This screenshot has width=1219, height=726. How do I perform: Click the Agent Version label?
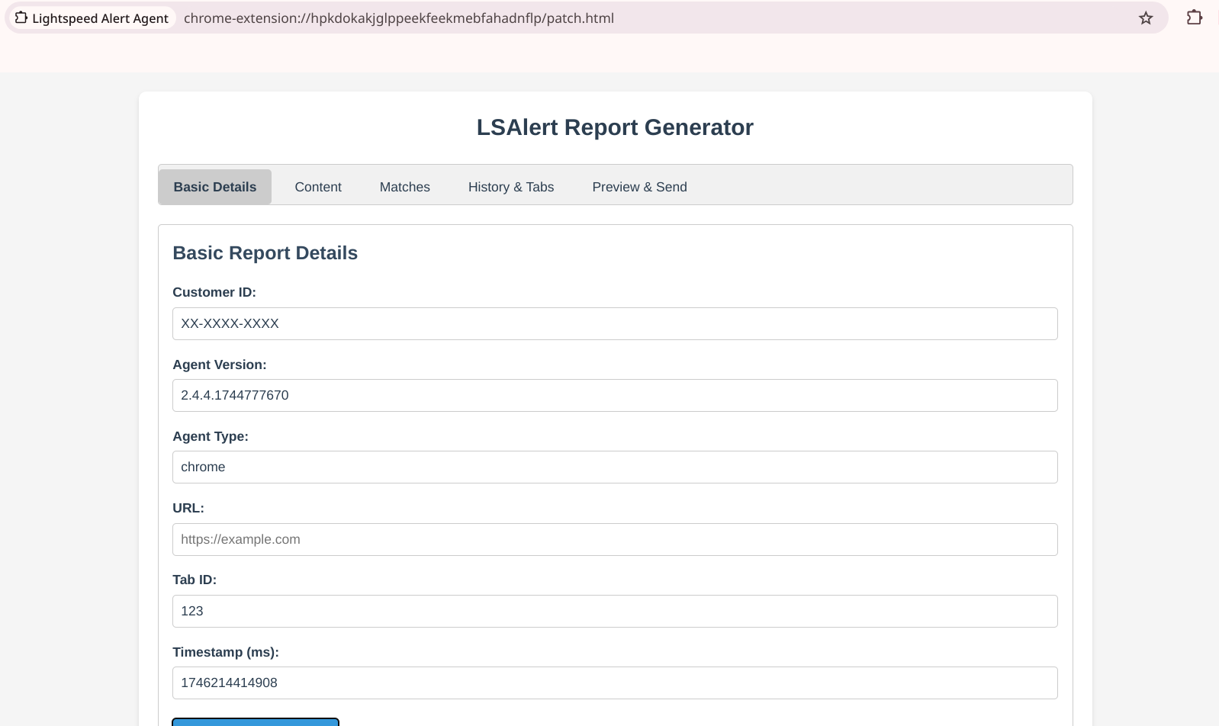tap(220, 365)
